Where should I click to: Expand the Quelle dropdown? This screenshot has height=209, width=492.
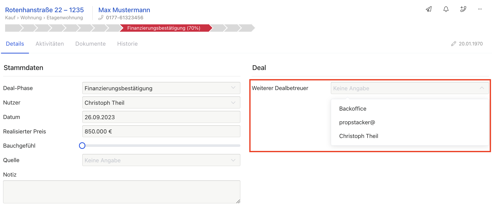coord(161,160)
